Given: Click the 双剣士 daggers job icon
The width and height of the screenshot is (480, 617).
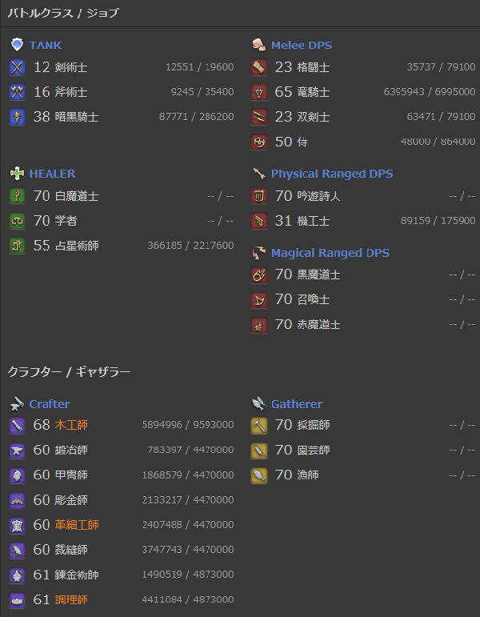Looking at the screenshot, I should [259, 117].
